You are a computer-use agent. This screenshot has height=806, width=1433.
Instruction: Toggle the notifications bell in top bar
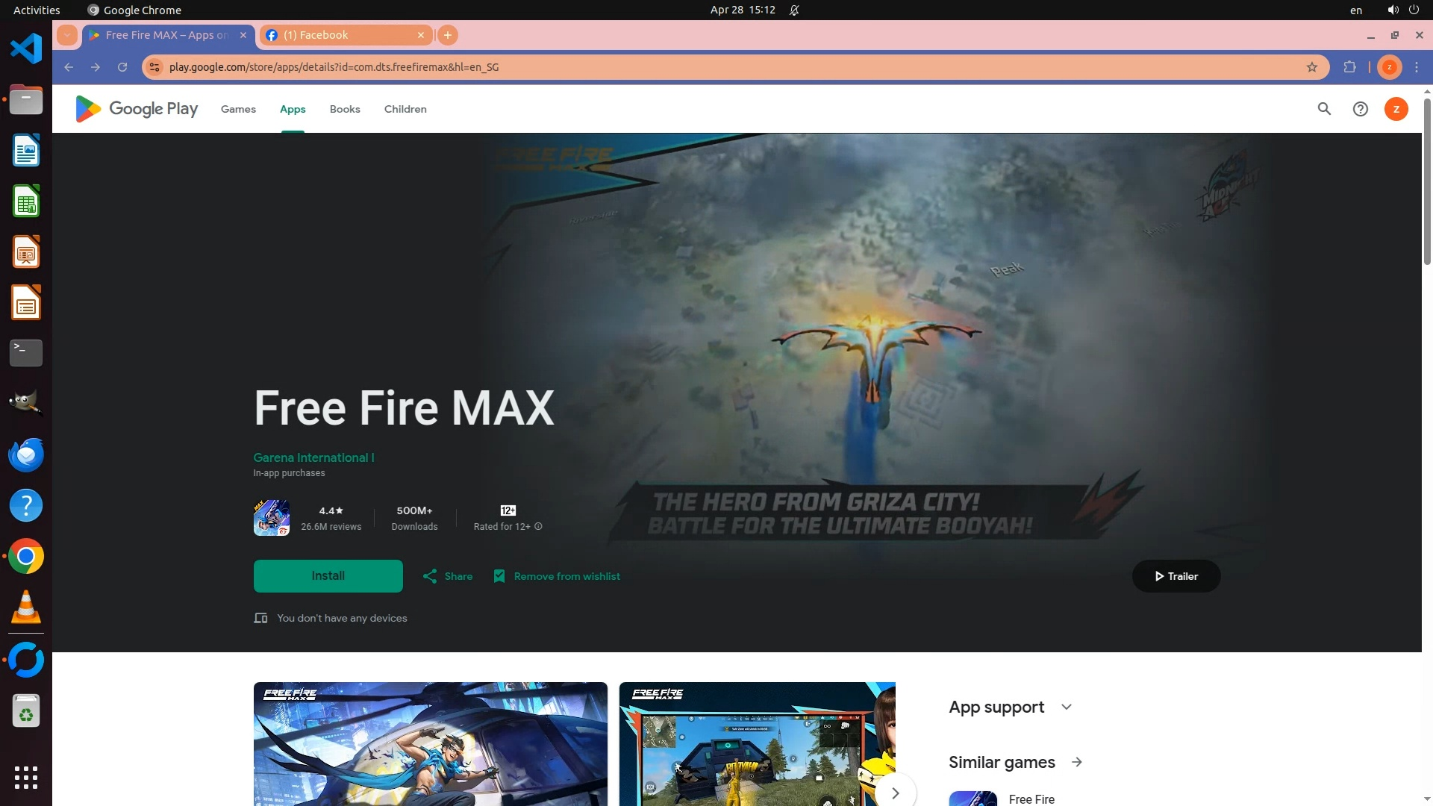(x=794, y=10)
